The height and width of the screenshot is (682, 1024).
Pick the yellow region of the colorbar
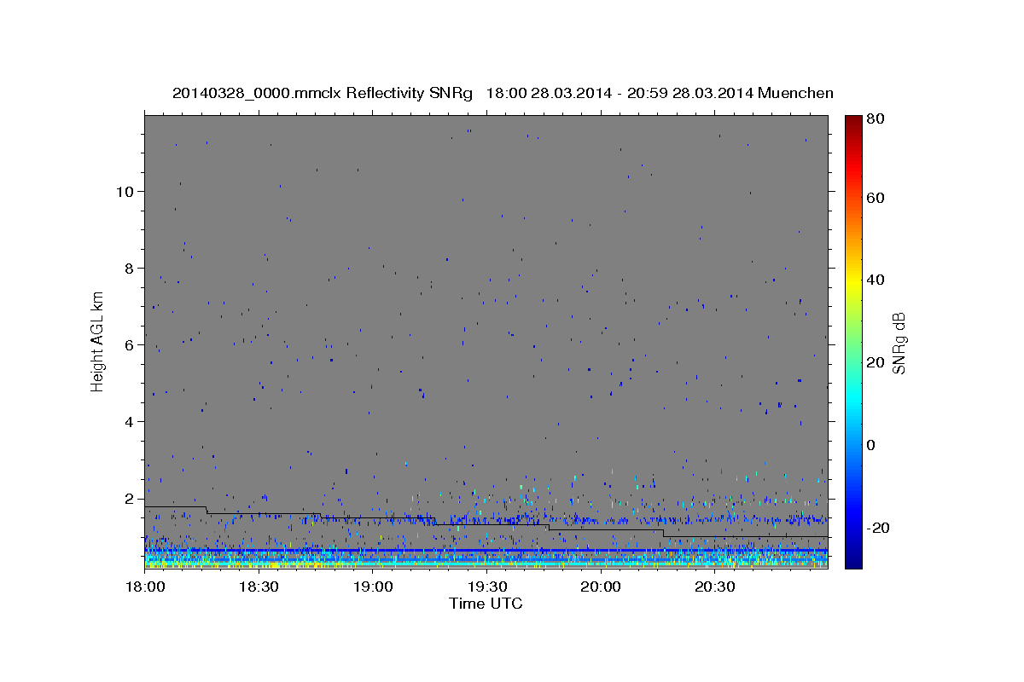click(x=852, y=281)
